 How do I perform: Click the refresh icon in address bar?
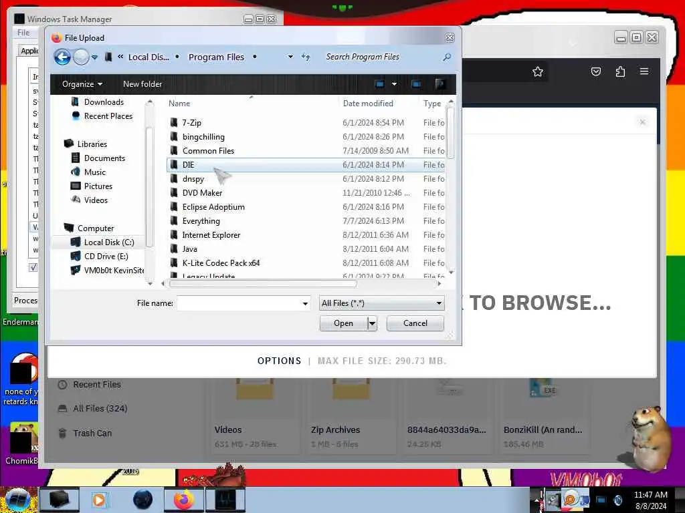[x=306, y=57]
